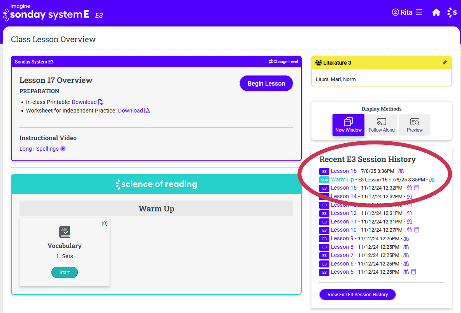Click the '1. Sets' text on Vocabulary card
The width and height of the screenshot is (461, 313).
pos(65,256)
